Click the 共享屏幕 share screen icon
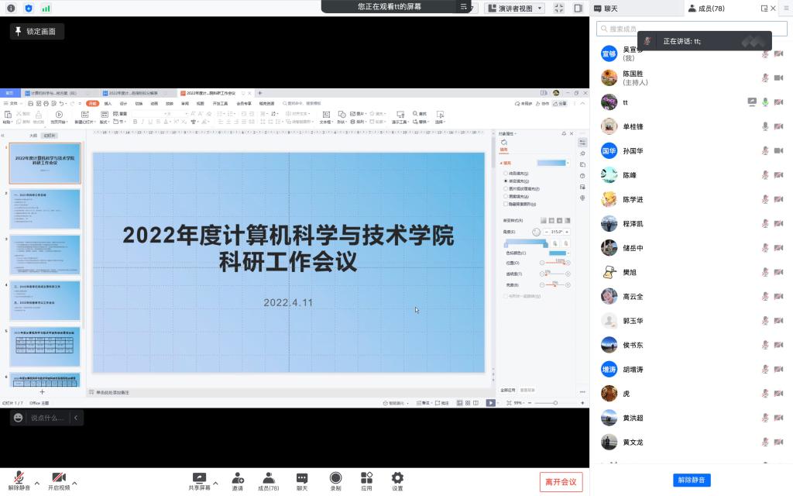The height and width of the screenshot is (496, 793). [199, 478]
